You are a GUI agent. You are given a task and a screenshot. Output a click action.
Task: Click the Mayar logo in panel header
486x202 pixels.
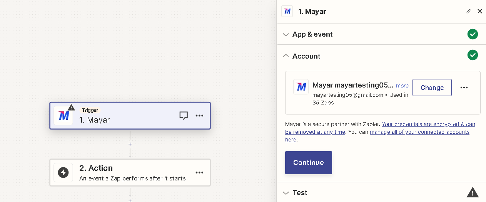click(287, 11)
